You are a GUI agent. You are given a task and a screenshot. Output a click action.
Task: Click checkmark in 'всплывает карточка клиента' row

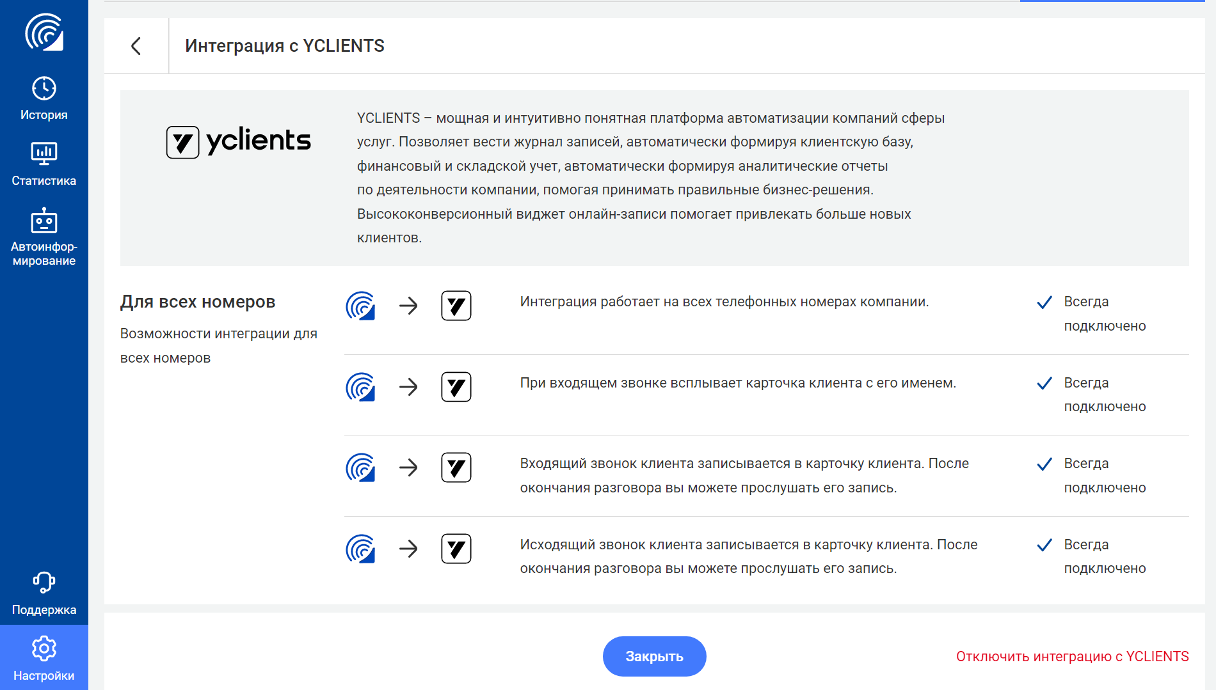pos(1044,383)
